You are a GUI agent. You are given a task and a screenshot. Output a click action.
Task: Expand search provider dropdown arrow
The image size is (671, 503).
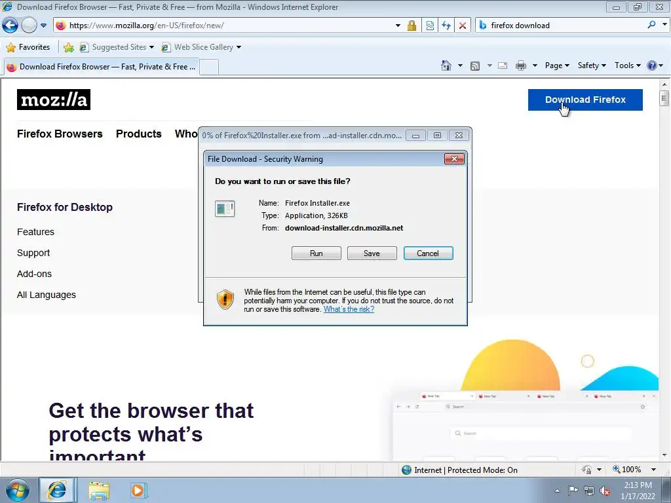click(x=664, y=25)
